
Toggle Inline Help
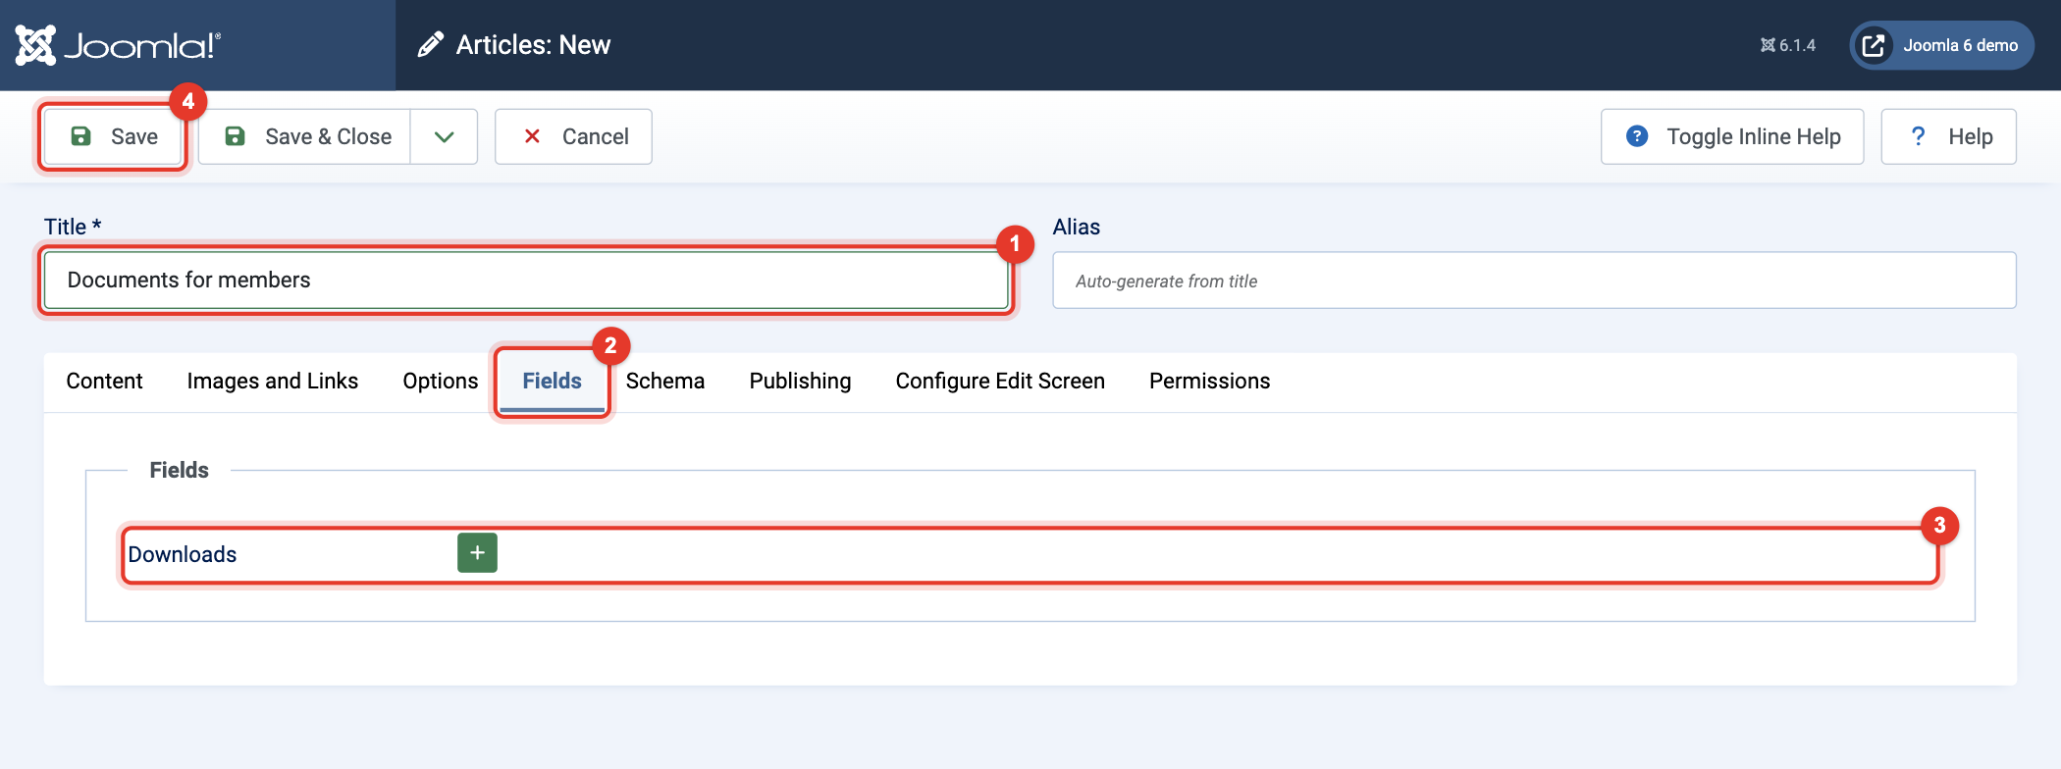click(1732, 136)
